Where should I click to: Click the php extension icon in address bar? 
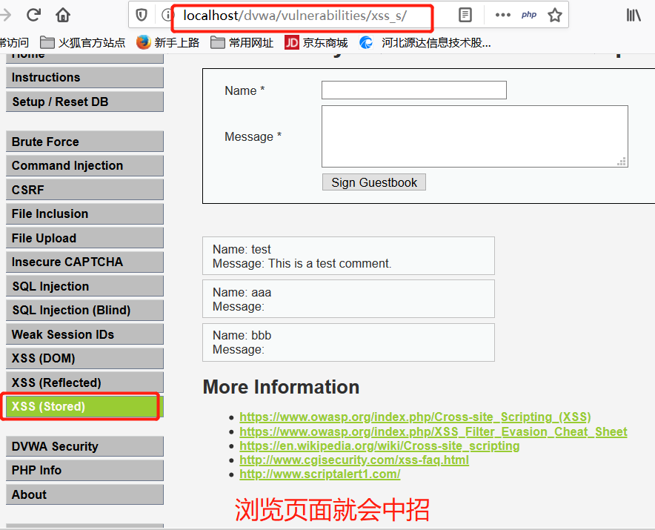529,15
